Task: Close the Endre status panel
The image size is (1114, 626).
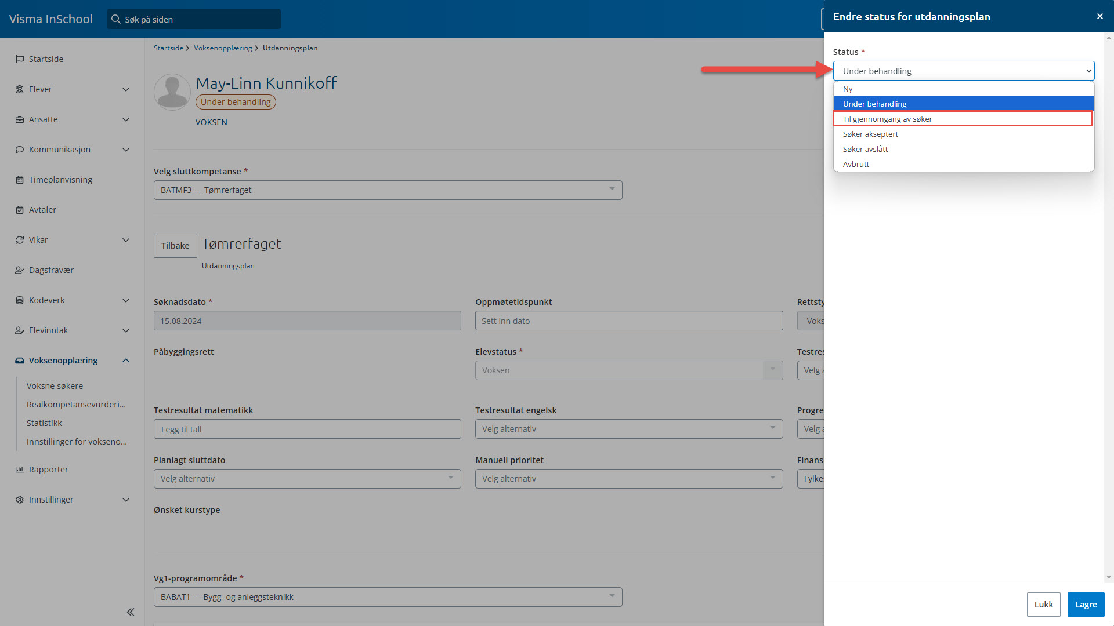Action: point(1099,16)
